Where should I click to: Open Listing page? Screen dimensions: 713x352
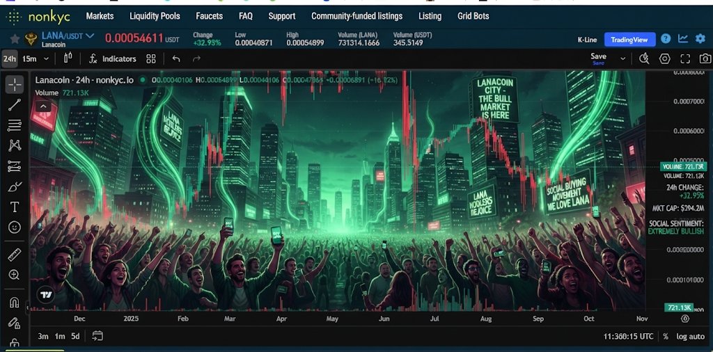[x=430, y=17]
